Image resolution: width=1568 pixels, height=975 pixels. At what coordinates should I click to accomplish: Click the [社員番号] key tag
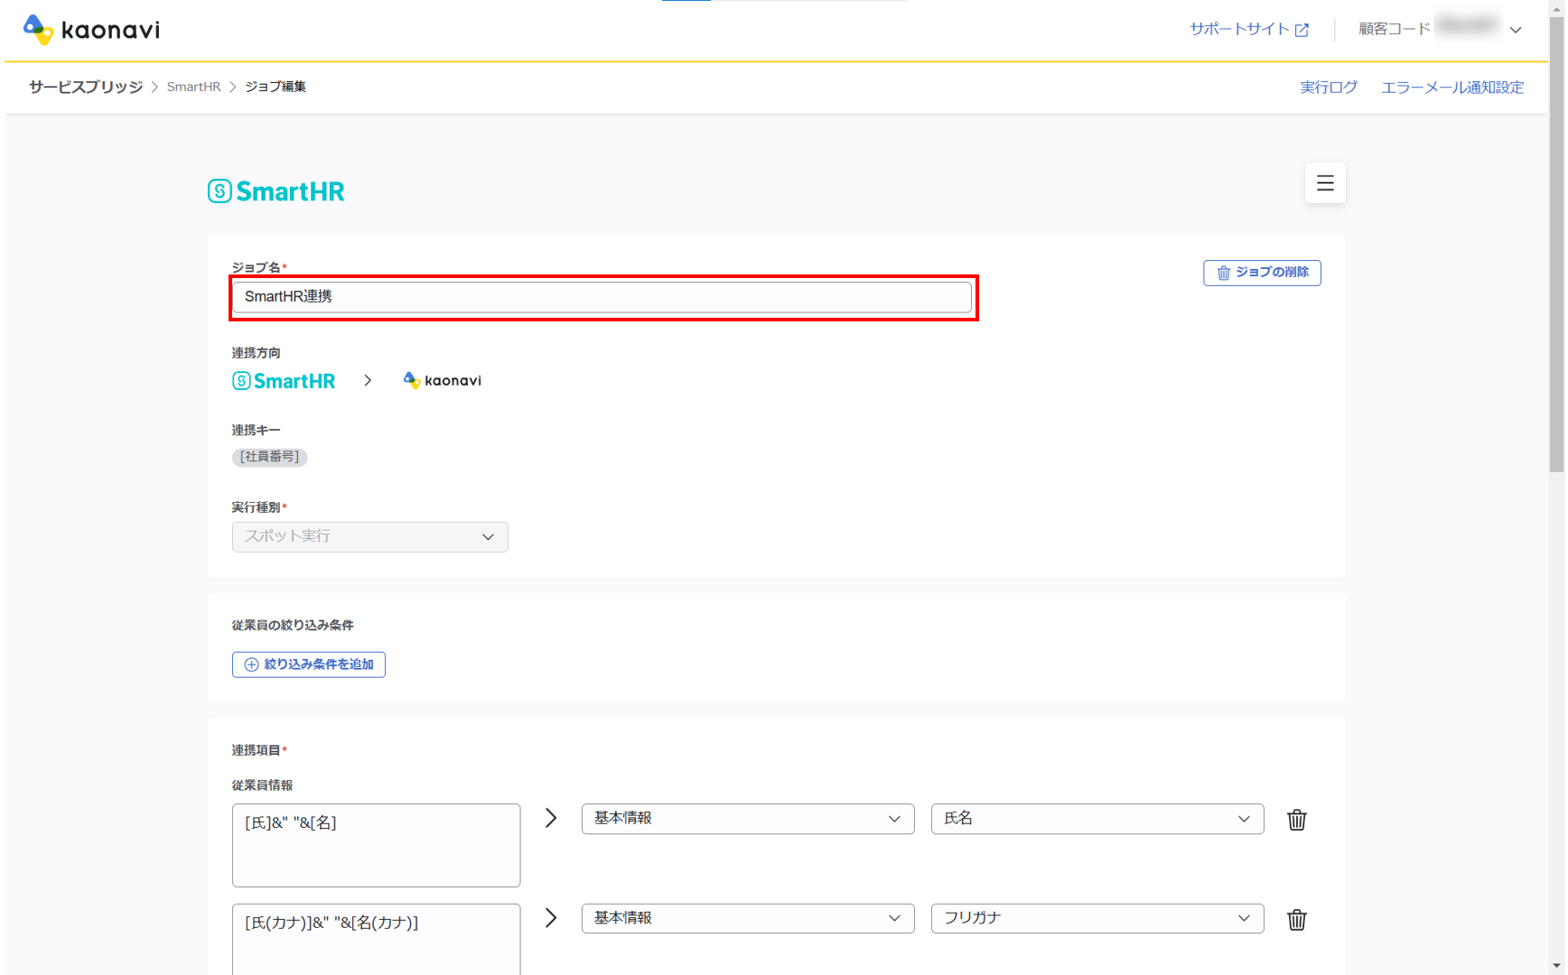270,457
